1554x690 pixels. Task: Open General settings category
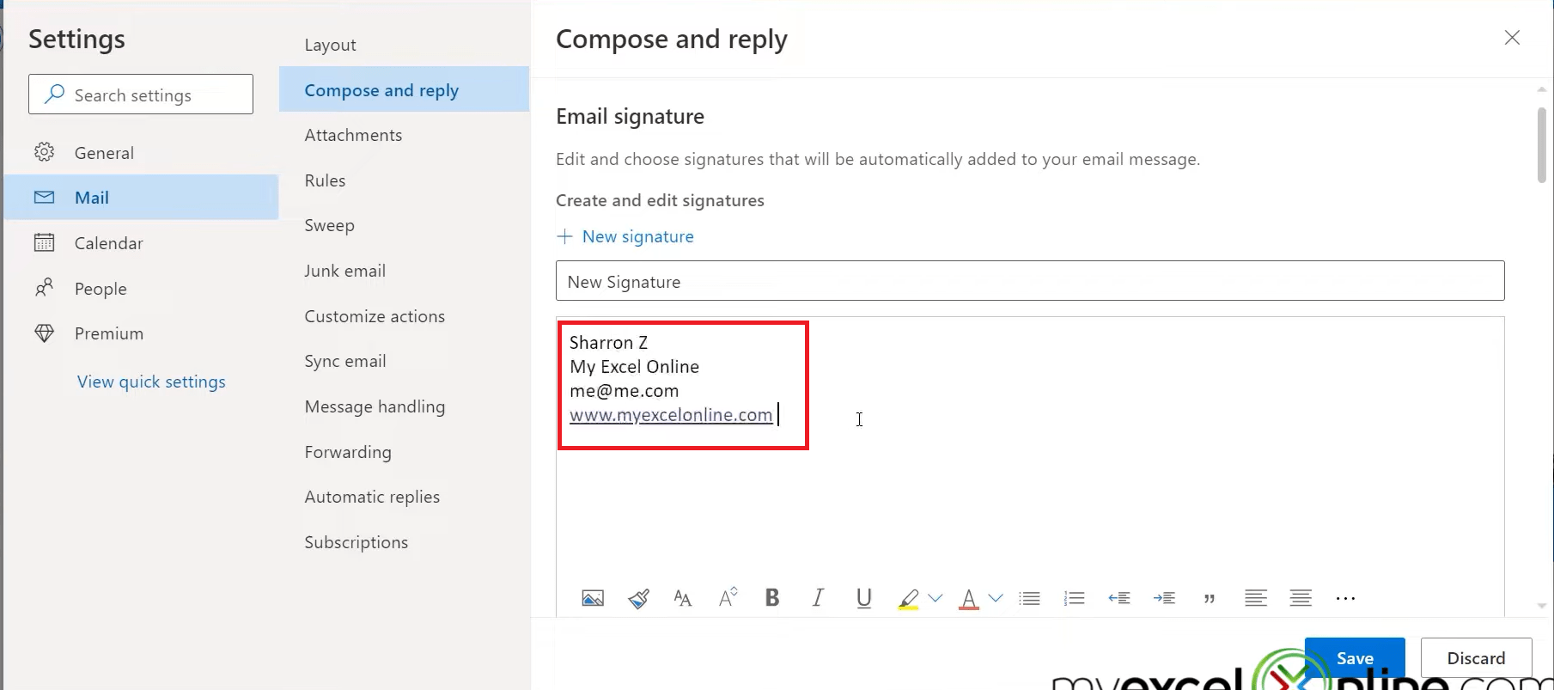pyautogui.click(x=141, y=152)
